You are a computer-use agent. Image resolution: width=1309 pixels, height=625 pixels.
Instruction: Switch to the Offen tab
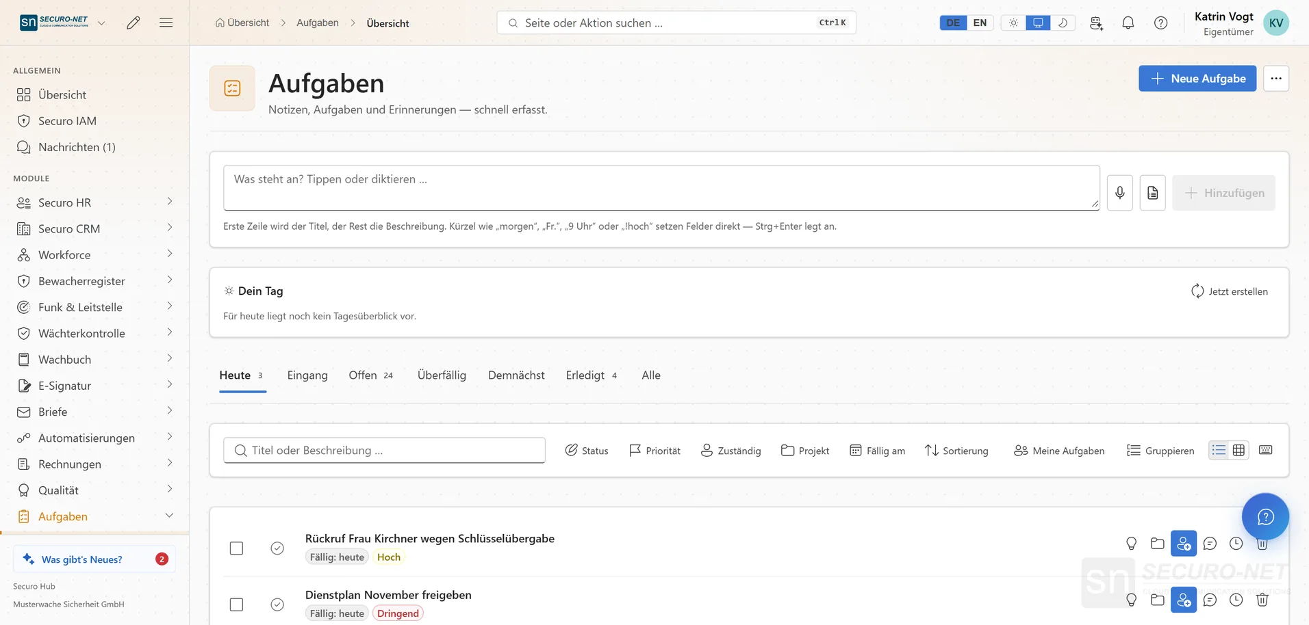(371, 375)
